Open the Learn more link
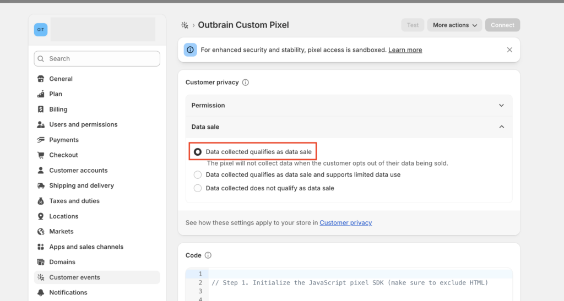Screen dimensions: 564x301 405,50
